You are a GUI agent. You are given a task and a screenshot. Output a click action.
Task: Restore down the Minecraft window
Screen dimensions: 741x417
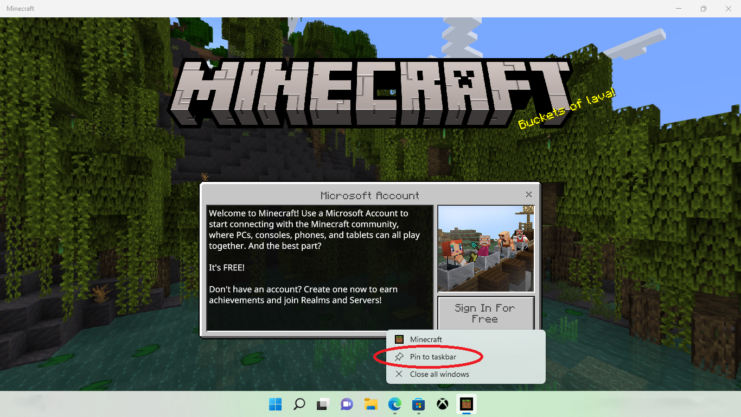click(704, 9)
